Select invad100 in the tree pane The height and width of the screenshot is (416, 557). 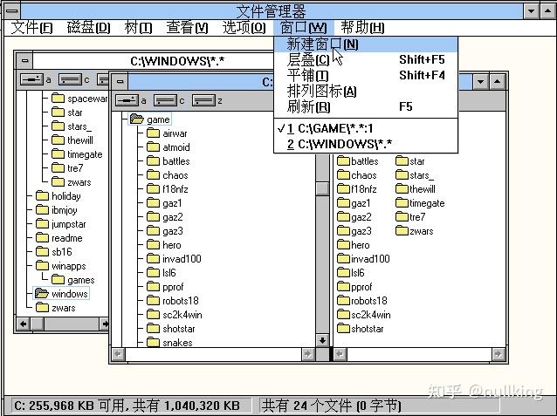182,259
